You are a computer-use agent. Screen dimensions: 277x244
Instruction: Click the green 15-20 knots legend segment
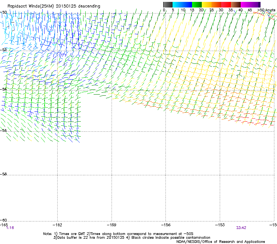pos(197,5)
